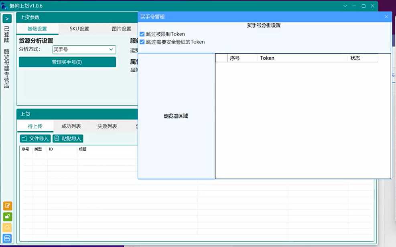Click the 序号 header in upload list
The height and width of the screenshot is (247, 396).
point(26,149)
